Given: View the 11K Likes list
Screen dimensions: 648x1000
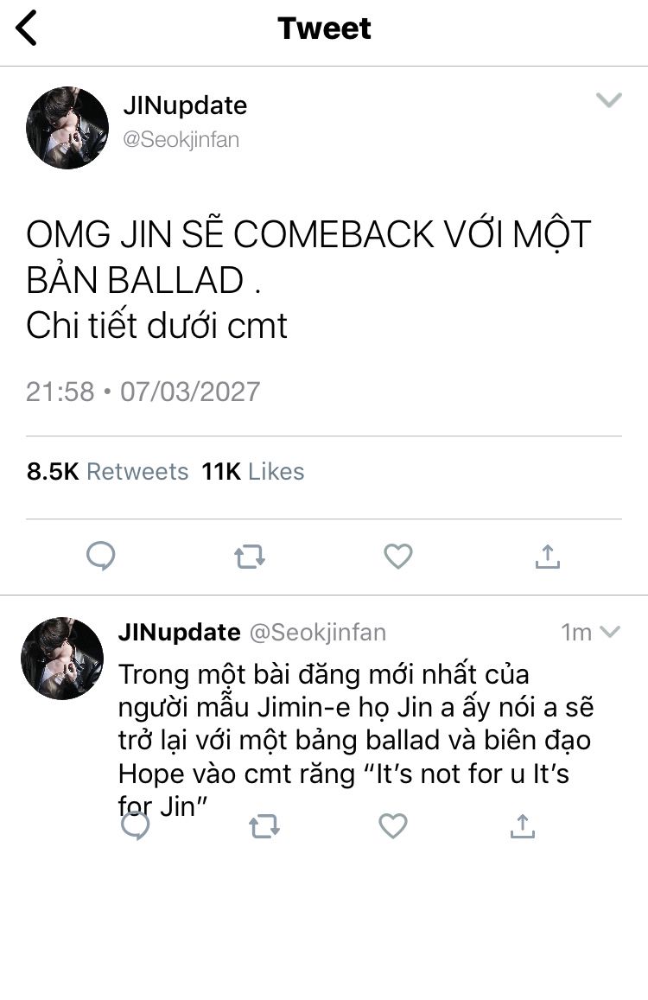Looking at the screenshot, I should tap(253, 471).
